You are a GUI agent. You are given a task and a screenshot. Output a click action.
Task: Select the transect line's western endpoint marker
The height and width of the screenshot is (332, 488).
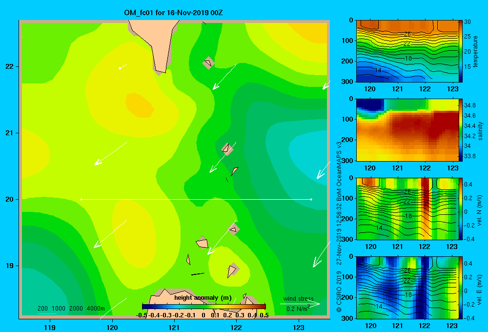tap(81, 199)
